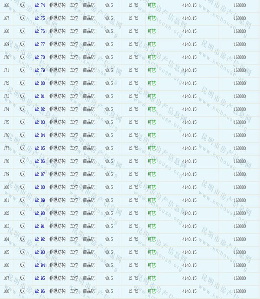Image resolution: width=260 pixels, height=299 pixels.
Task: Open the A2-87 parking unit link
Action: [x=39, y=174]
